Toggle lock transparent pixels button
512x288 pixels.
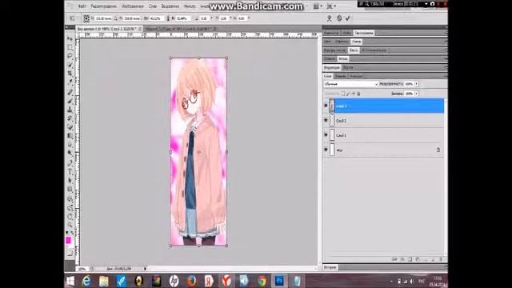pos(343,94)
